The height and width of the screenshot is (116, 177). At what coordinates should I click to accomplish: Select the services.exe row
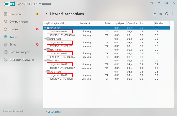click(x=107, y=50)
